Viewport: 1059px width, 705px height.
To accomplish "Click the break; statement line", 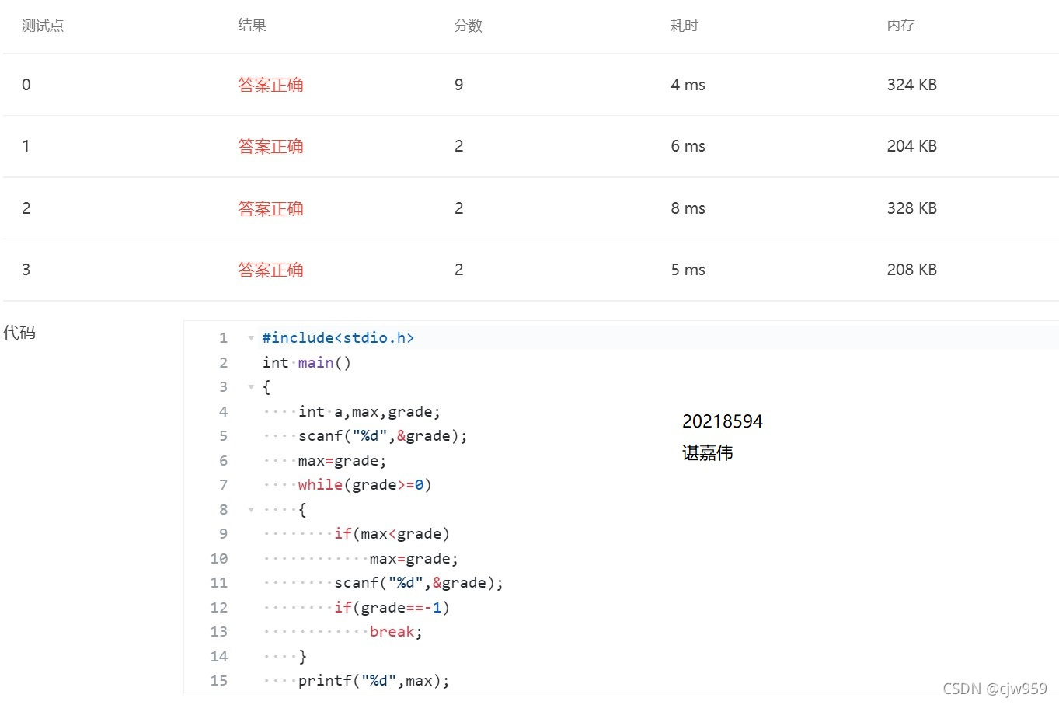I will click(x=396, y=632).
